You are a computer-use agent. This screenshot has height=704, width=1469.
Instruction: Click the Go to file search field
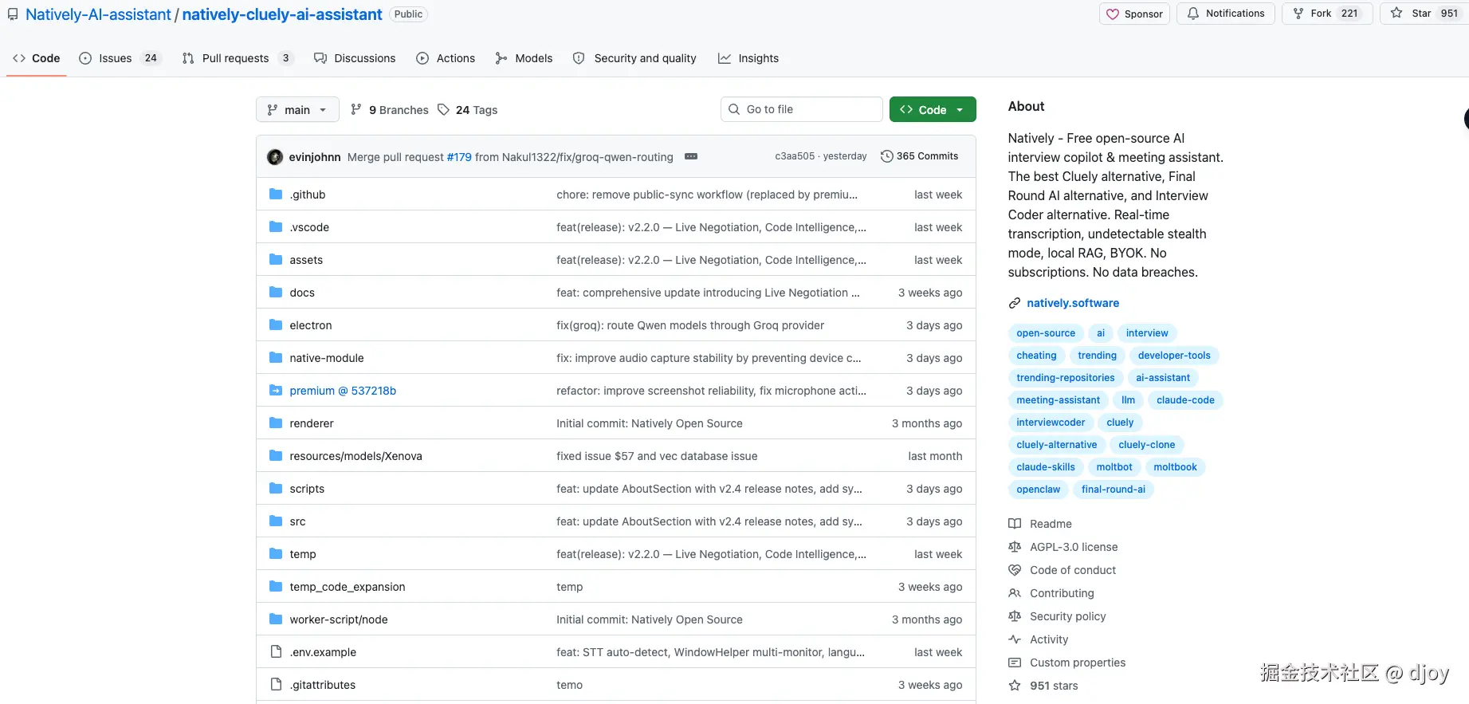coord(801,109)
